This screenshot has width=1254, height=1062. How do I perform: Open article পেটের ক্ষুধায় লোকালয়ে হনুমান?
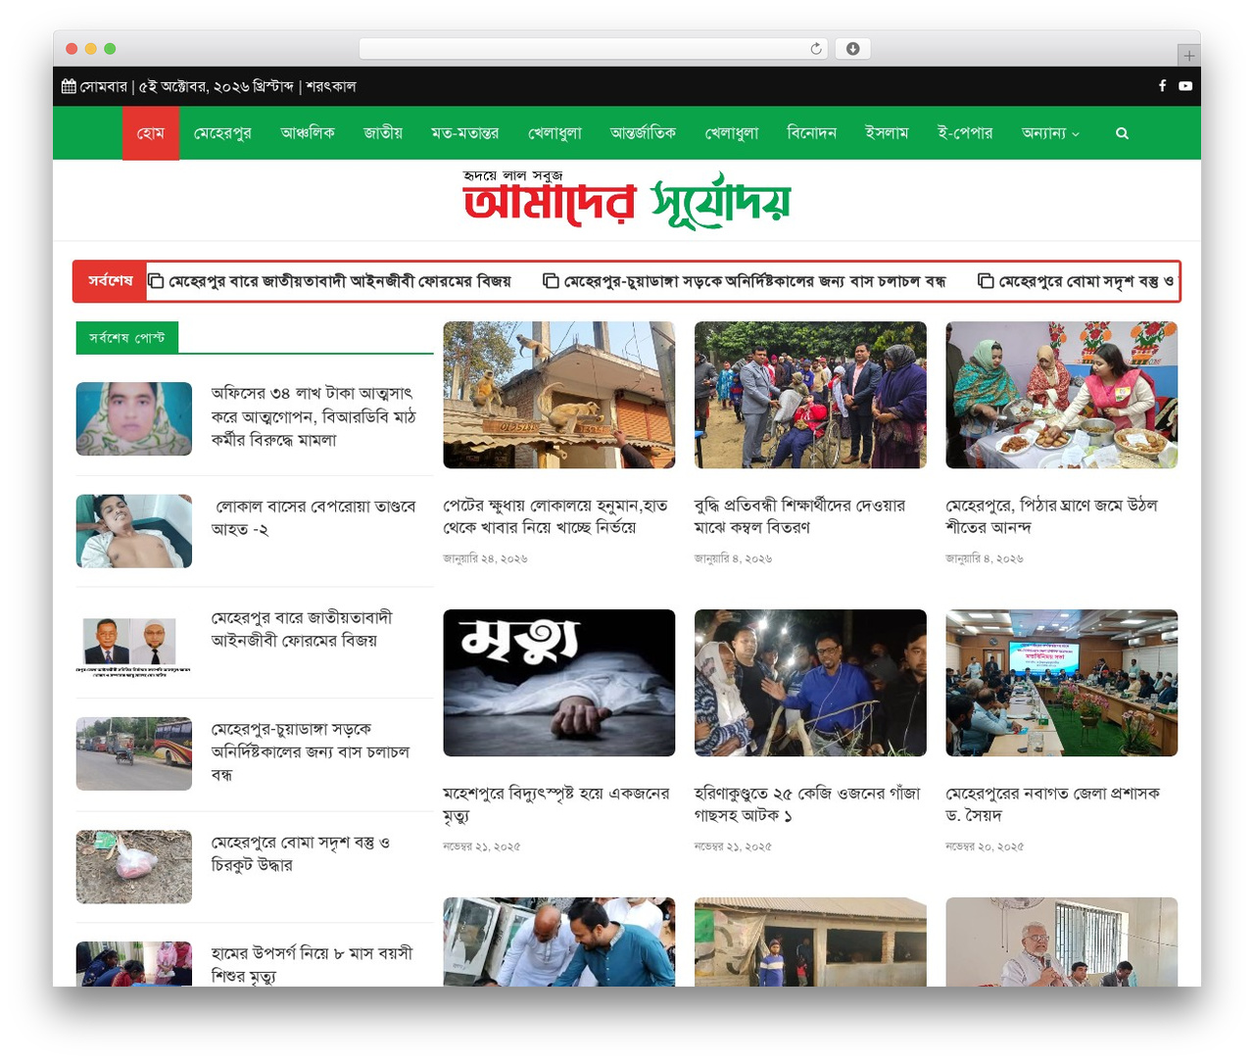(555, 516)
